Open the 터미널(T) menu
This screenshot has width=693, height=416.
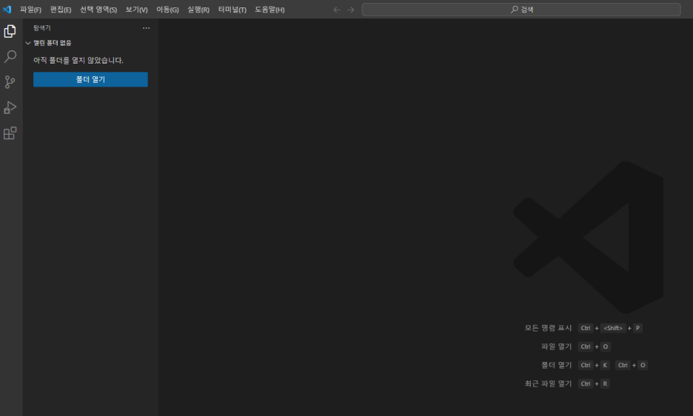click(232, 10)
